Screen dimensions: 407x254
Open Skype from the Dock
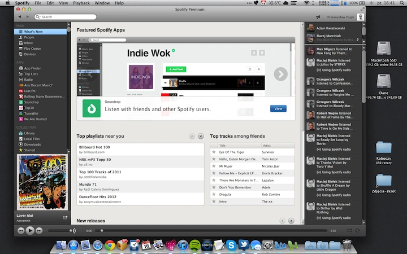tap(231, 245)
